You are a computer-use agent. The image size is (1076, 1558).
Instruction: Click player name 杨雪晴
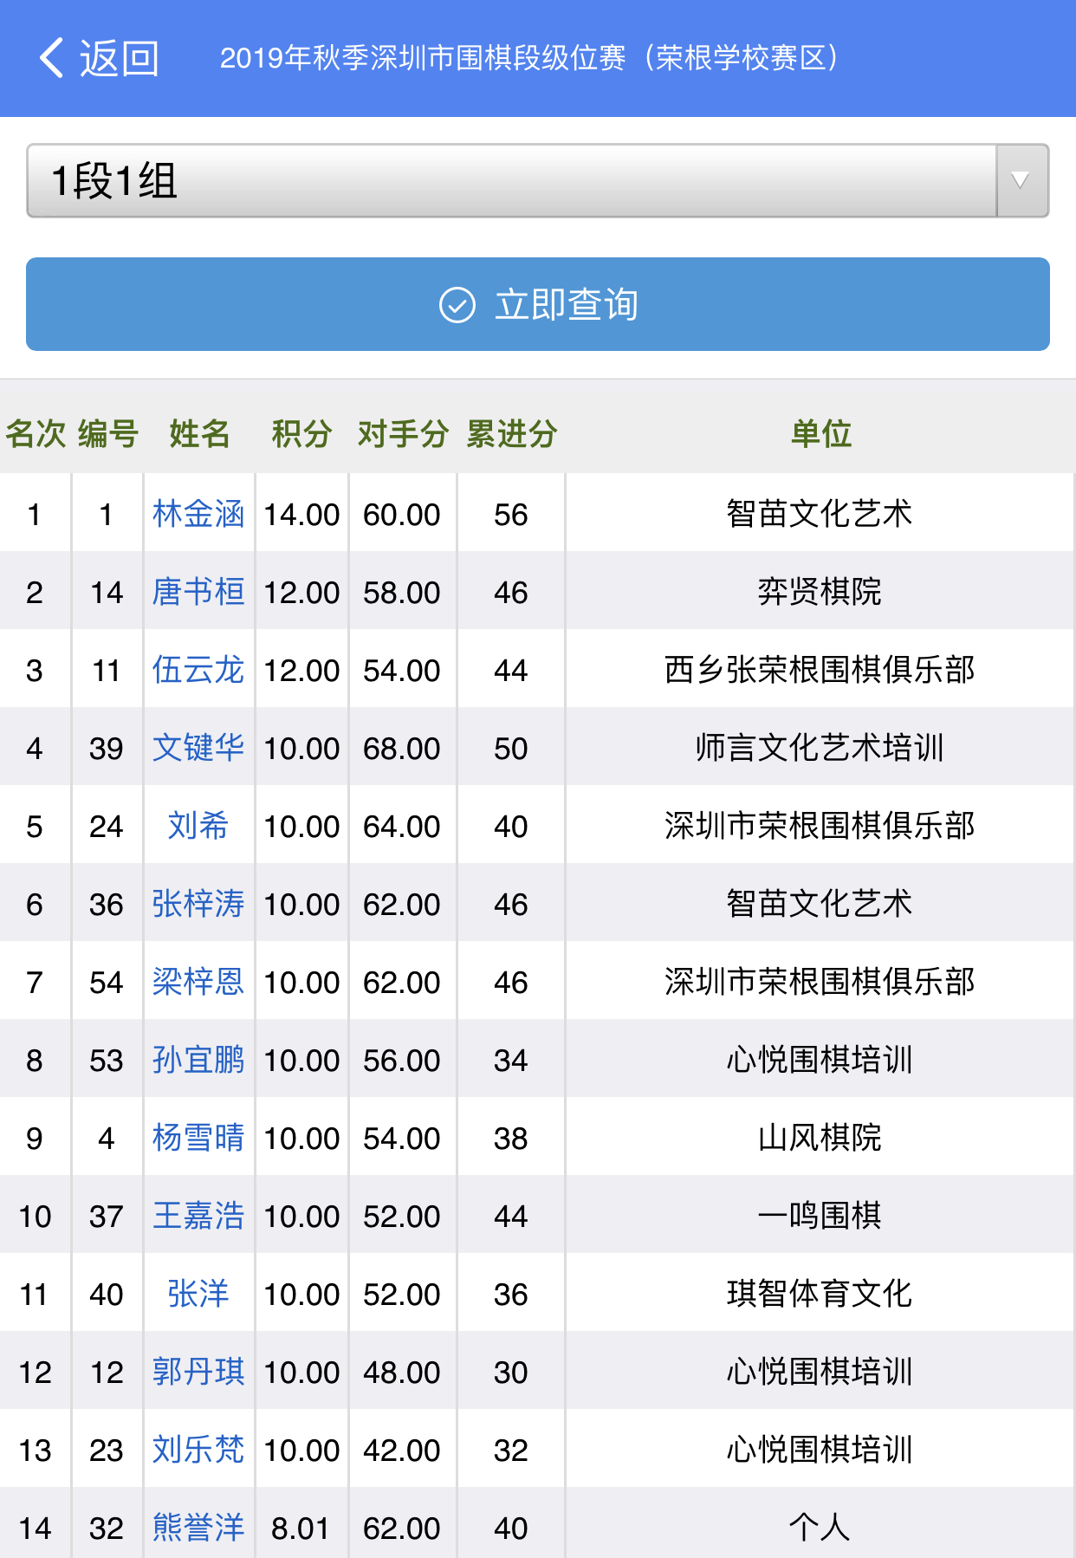(x=198, y=1139)
